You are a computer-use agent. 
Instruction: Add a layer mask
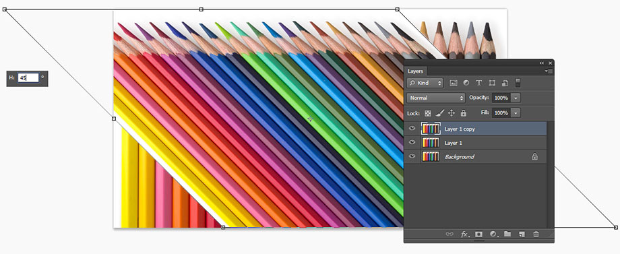click(478, 234)
